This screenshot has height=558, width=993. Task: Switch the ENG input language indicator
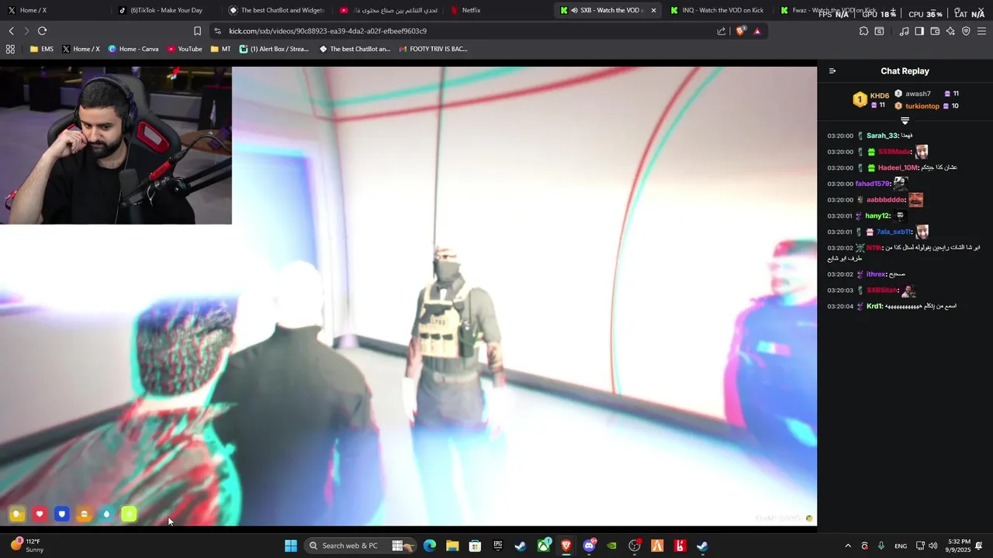tap(901, 546)
